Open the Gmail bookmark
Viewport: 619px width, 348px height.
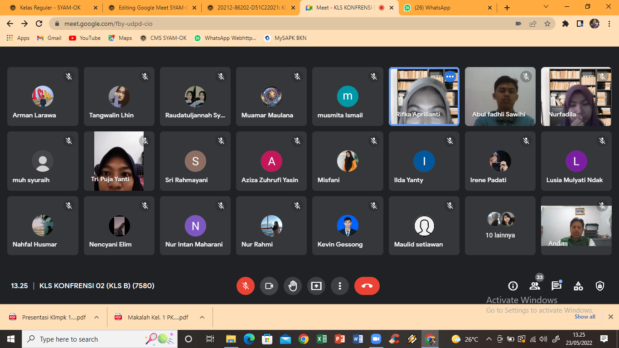49,38
